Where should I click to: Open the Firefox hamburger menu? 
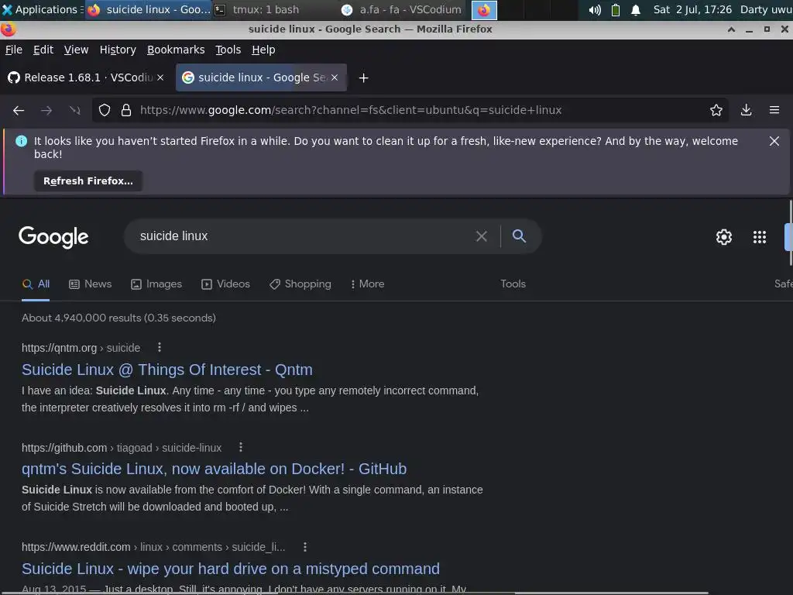(774, 110)
